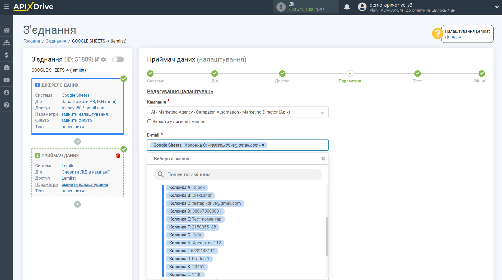The height and width of the screenshot is (280, 502).
Task: Select variable Колонка E: Тест коментар
Action: [195, 219]
